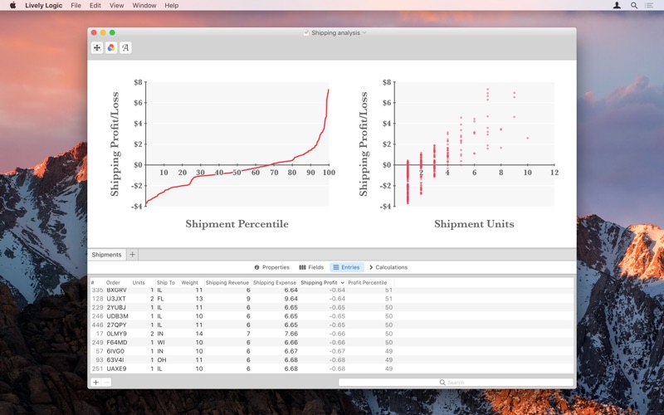Add a new table tab with plus
Image resolution: width=664 pixels, height=415 pixels.
[132, 255]
